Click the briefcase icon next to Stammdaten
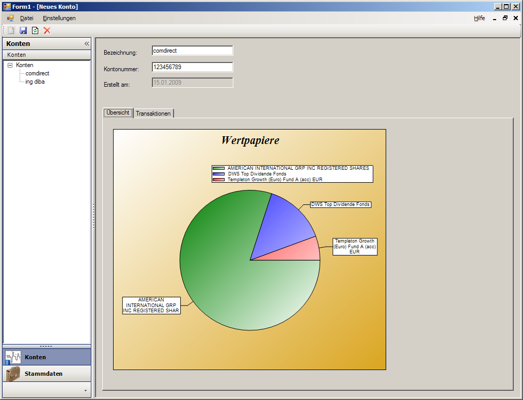Viewport: 523px width, 400px height. [13, 374]
